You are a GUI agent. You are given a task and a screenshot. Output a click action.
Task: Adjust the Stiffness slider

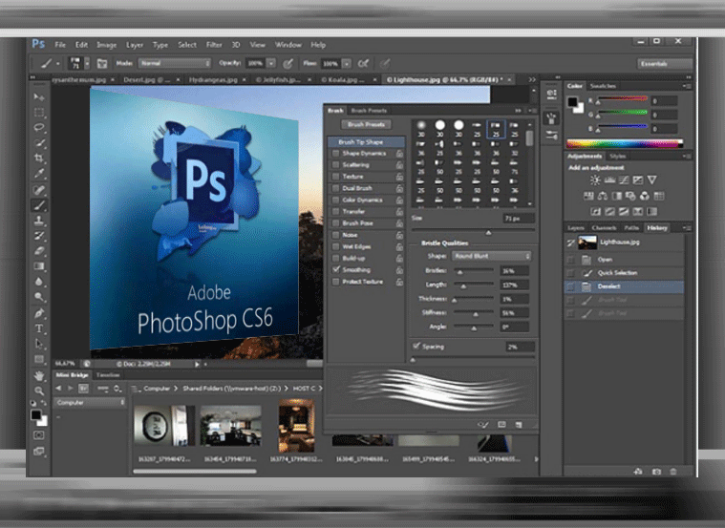pos(474,313)
